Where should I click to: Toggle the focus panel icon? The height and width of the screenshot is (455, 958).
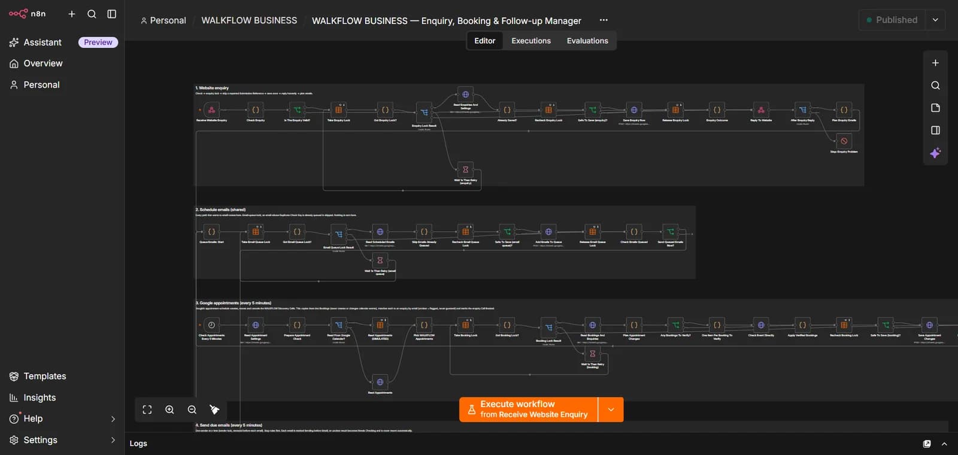pos(935,131)
